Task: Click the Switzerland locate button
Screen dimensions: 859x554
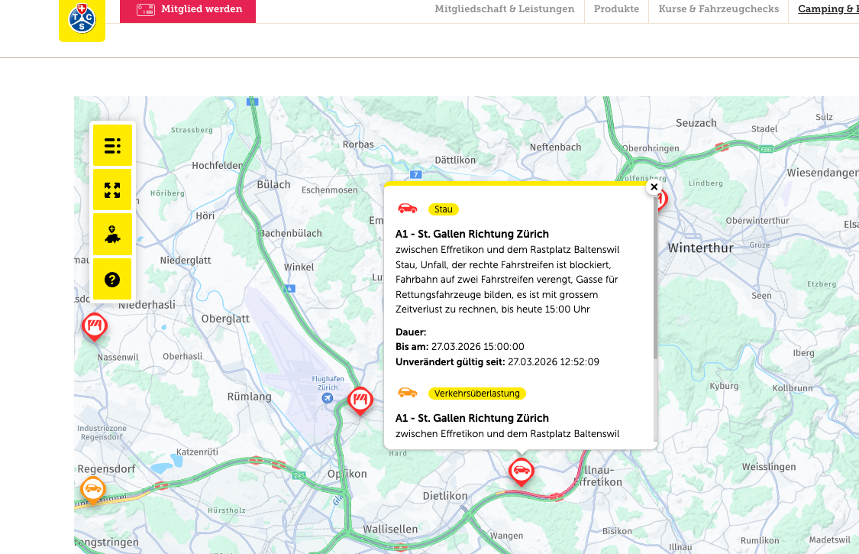Action: pos(112,235)
